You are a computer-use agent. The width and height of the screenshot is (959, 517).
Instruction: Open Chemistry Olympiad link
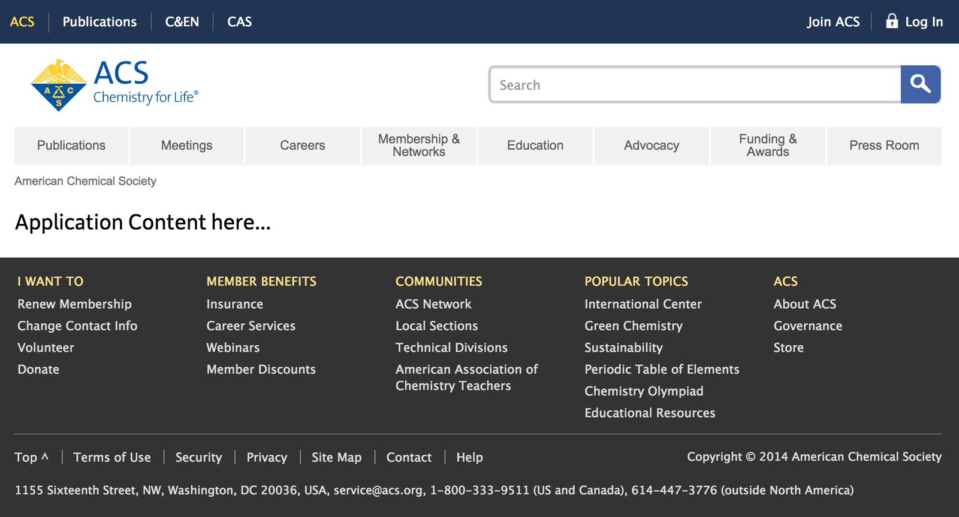point(644,391)
